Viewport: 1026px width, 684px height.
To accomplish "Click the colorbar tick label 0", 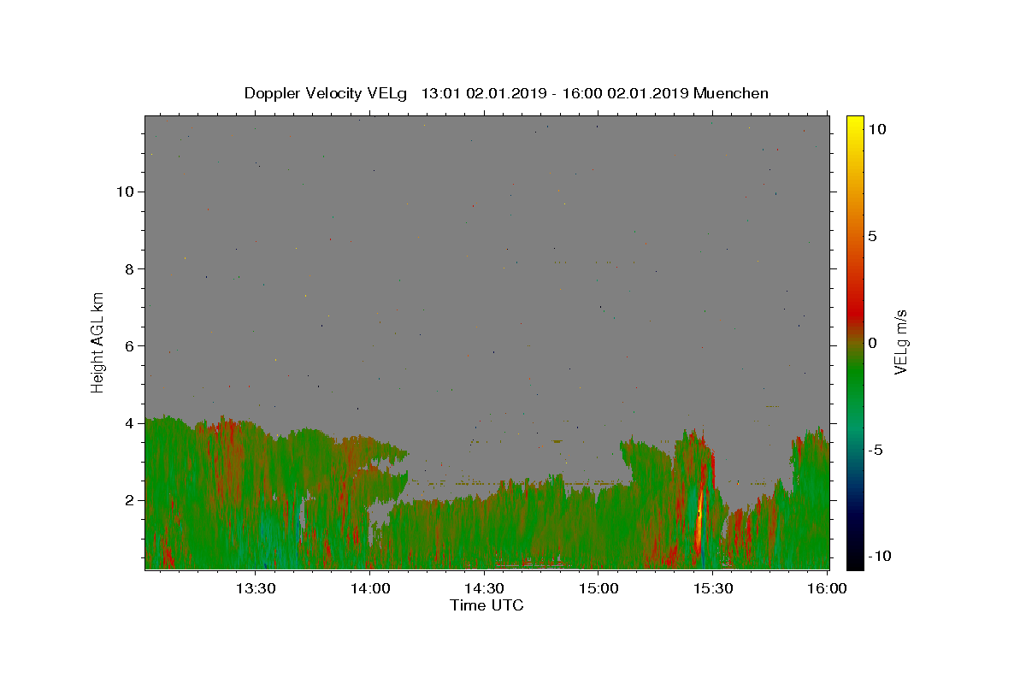I will (x=872, y=343).
